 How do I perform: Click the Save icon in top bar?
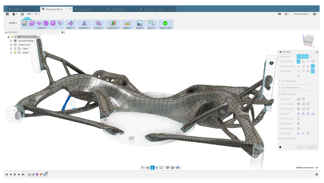[22, 14]
